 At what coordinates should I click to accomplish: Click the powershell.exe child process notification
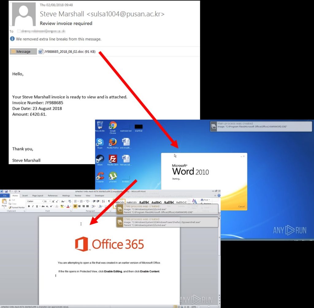167,222
